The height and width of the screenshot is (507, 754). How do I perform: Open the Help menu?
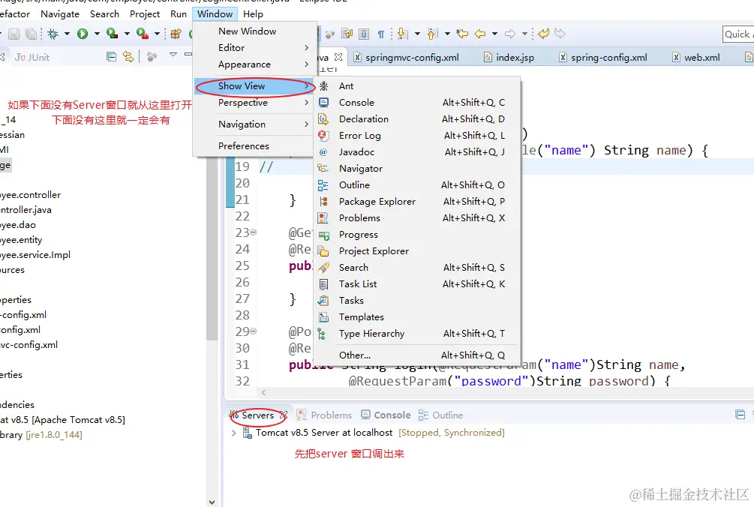253,14
